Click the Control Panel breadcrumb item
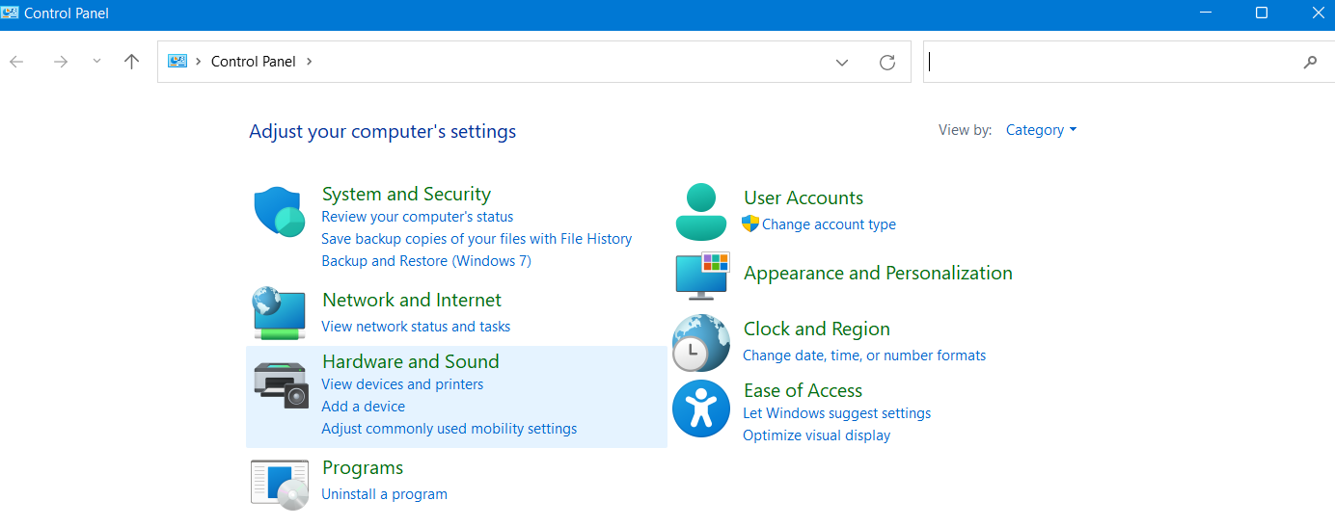The image size is (1335, 527). (x=253, y=62)
